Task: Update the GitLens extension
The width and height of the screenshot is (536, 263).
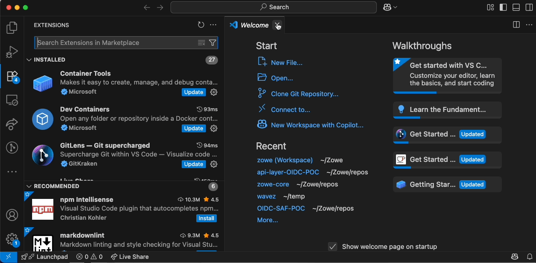Action: (x=194, y=164)
